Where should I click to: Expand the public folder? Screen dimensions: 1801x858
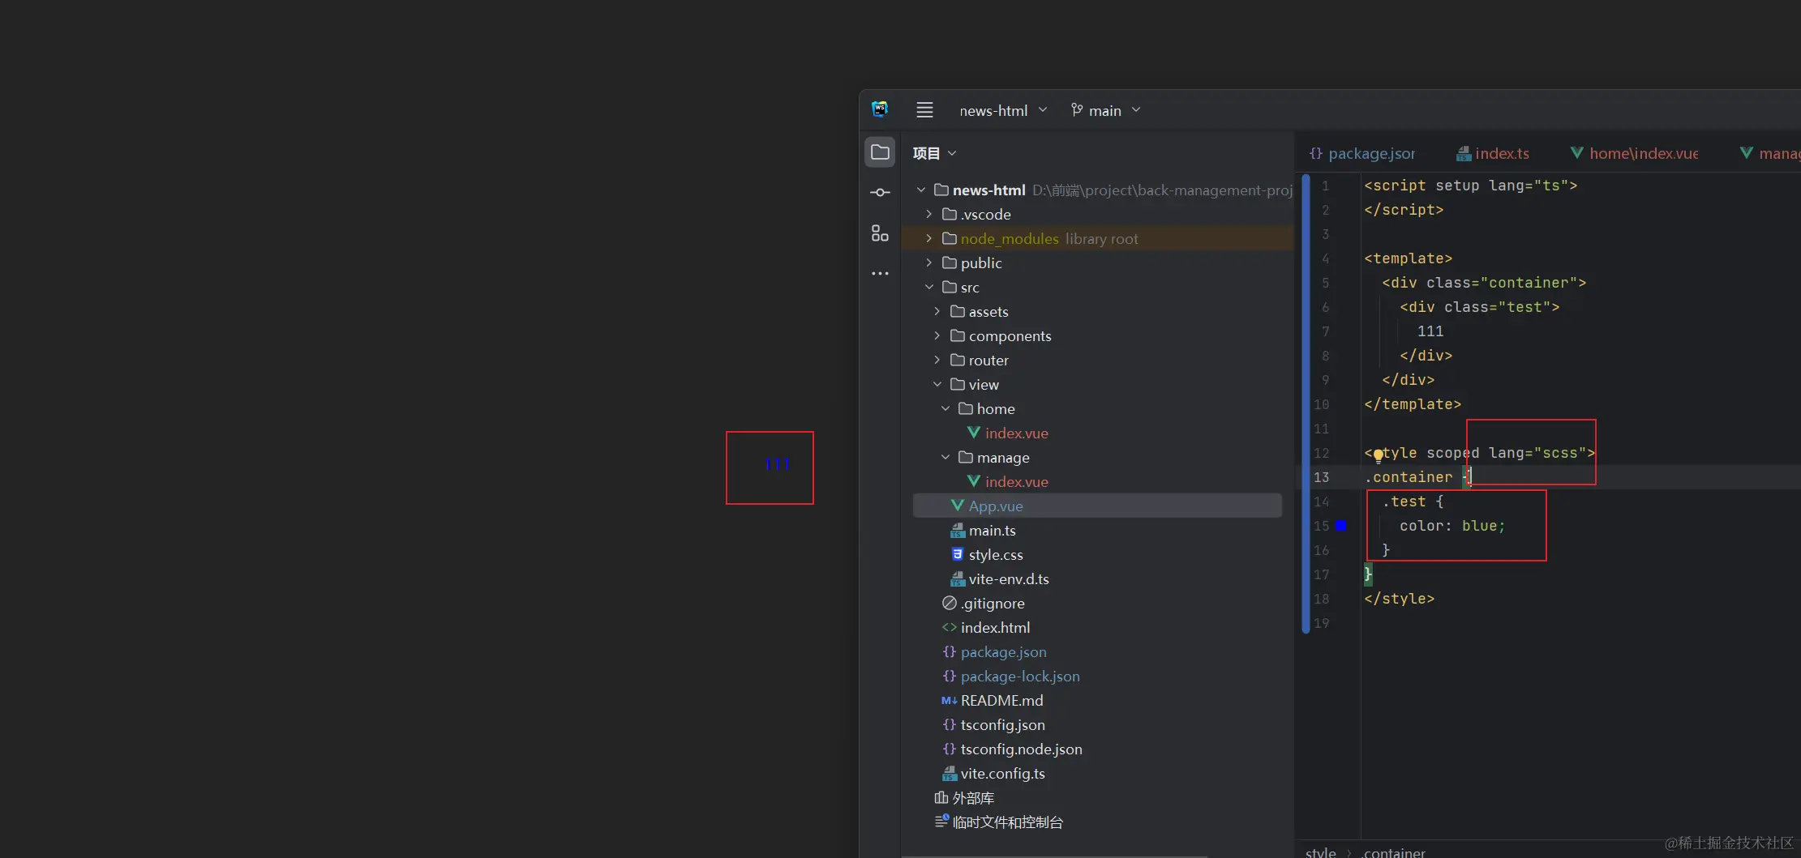[928, 263]
